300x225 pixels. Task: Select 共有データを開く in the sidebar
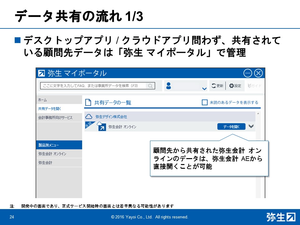coord(59,109)
